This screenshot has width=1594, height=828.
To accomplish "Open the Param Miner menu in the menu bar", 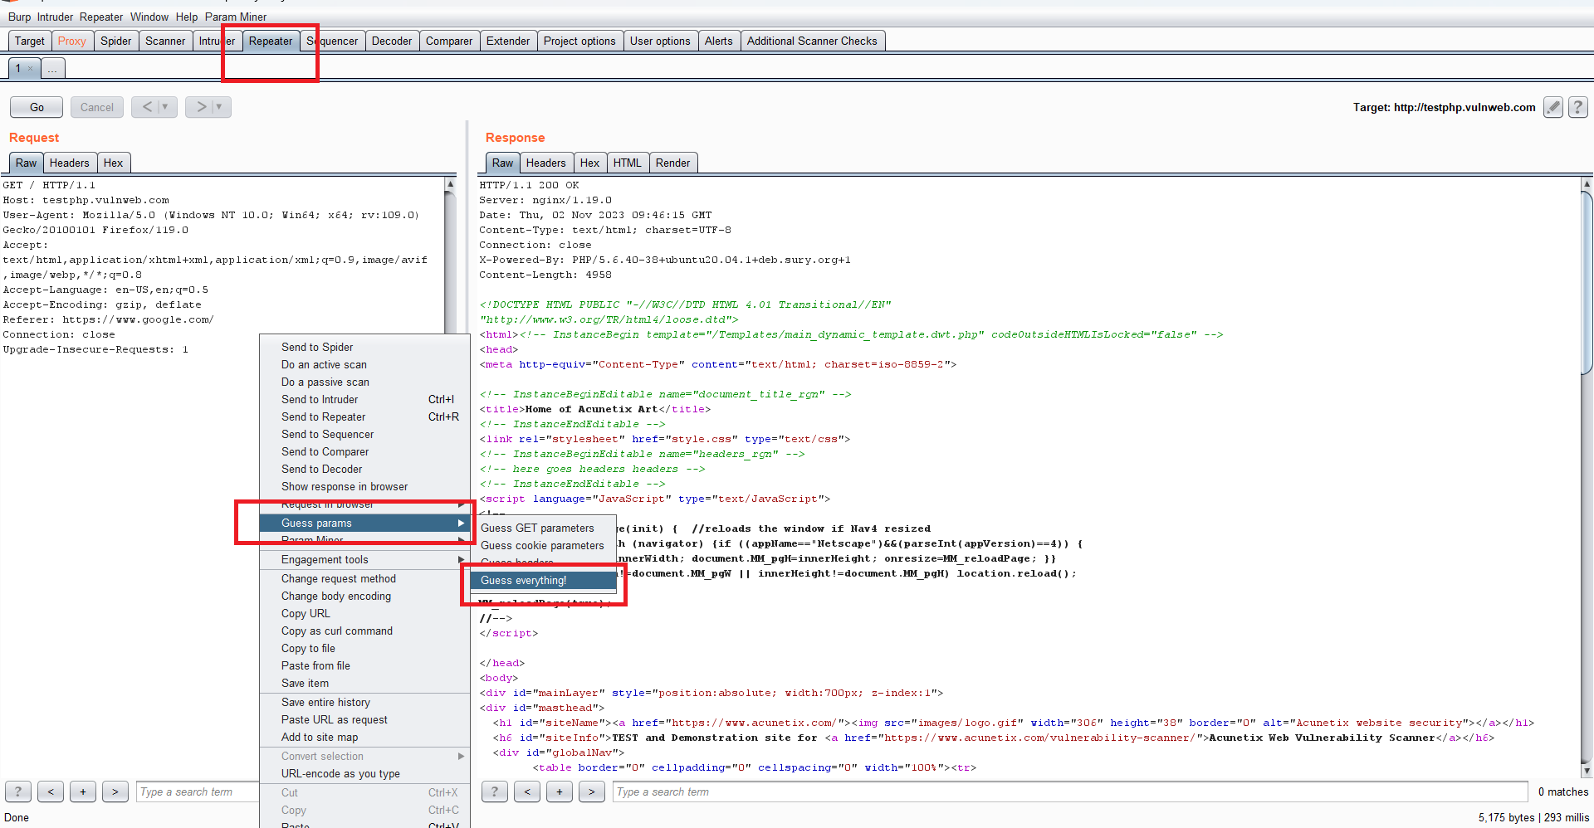I will tap(236, 17).
